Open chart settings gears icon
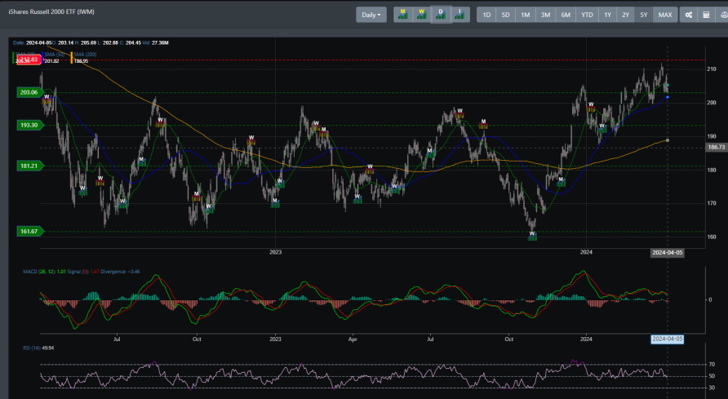Viewport: 728px width, 399px height. tap(689, 15)
